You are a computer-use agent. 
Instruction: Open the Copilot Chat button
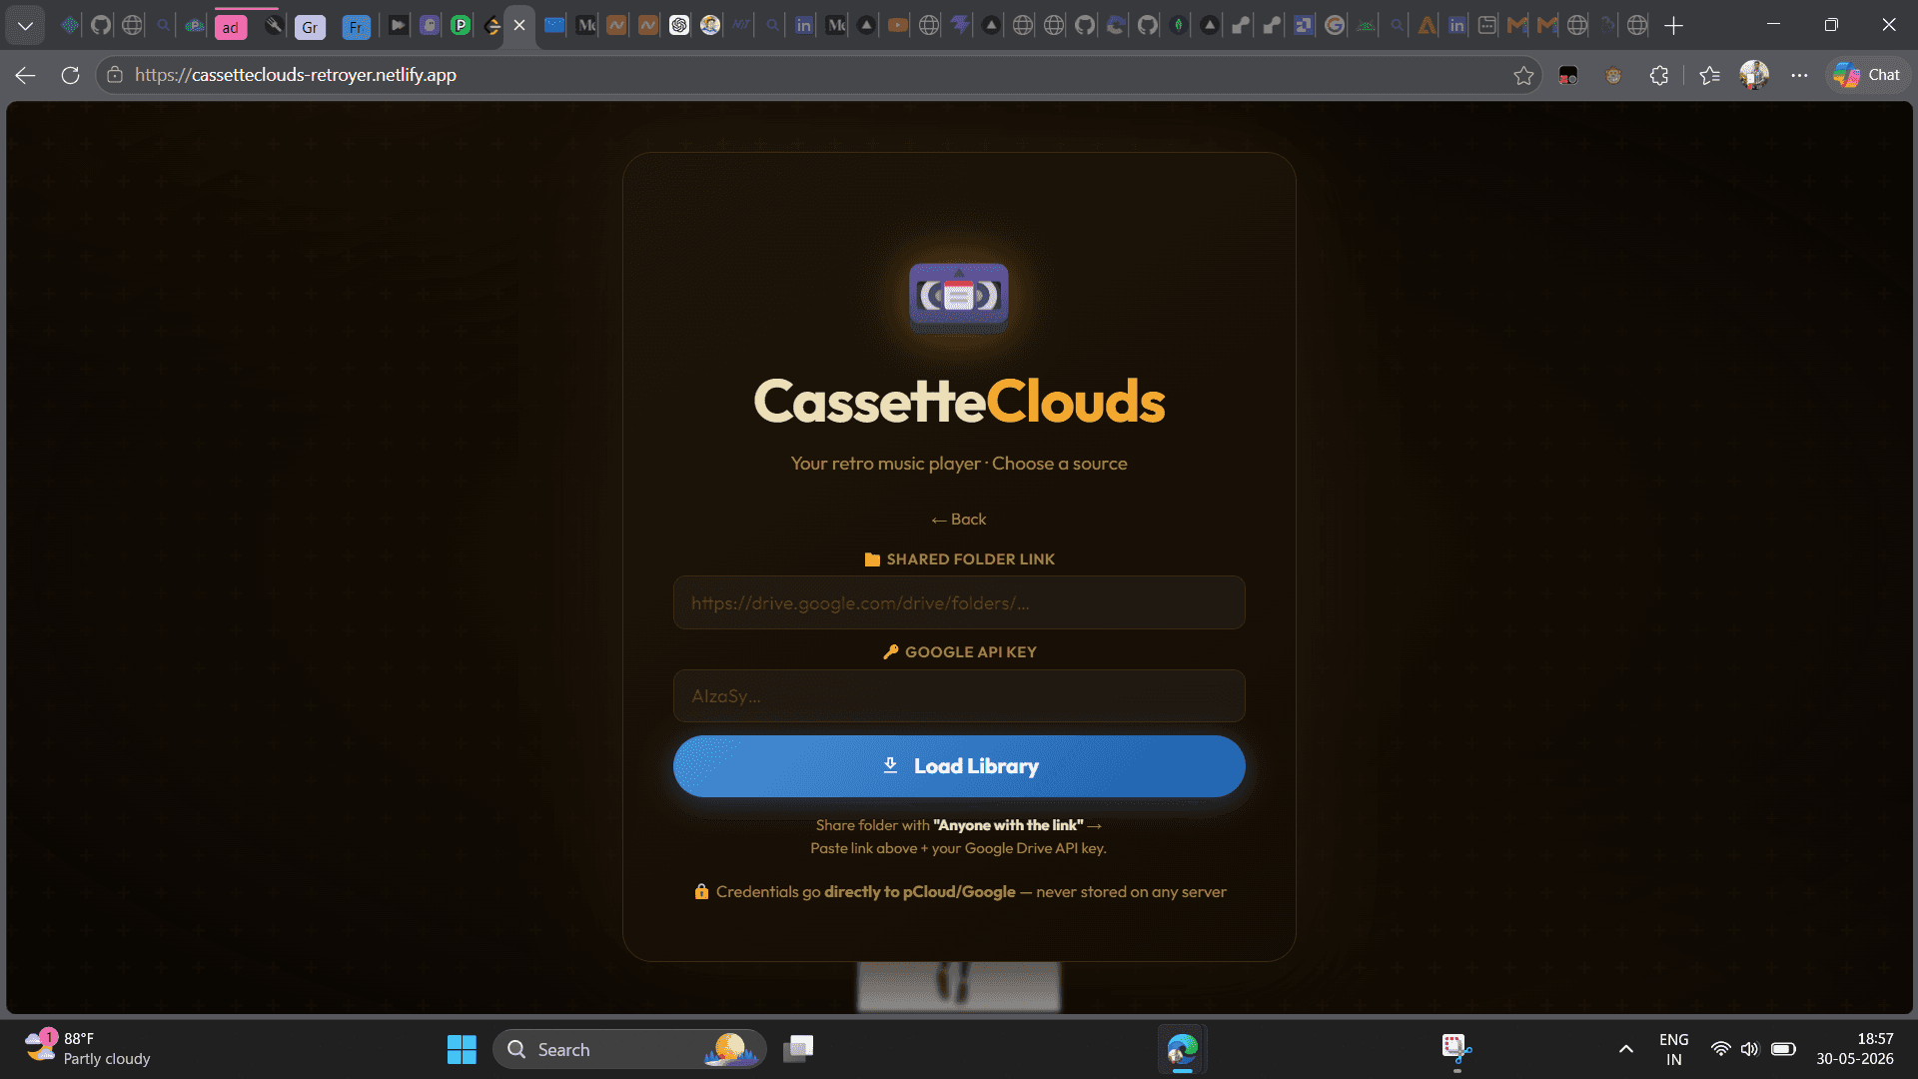coord(1867,75)
